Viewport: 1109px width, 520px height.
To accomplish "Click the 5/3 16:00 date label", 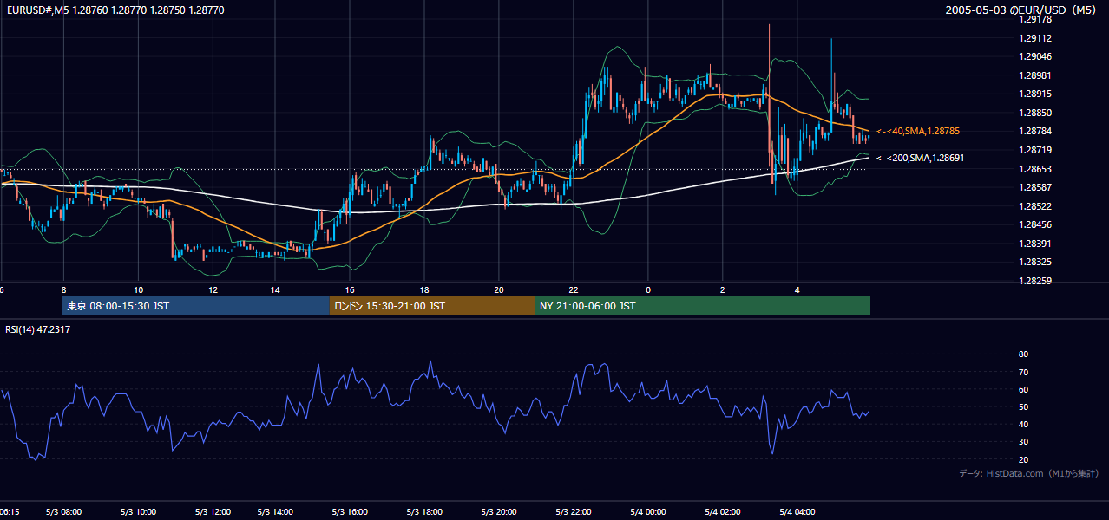I will (350, 512).
